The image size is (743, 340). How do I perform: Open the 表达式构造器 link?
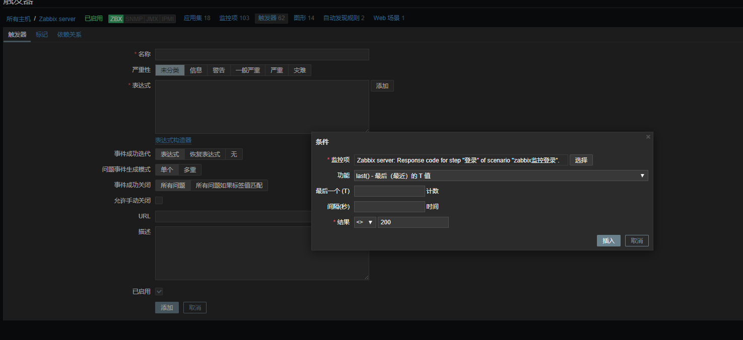173,140
